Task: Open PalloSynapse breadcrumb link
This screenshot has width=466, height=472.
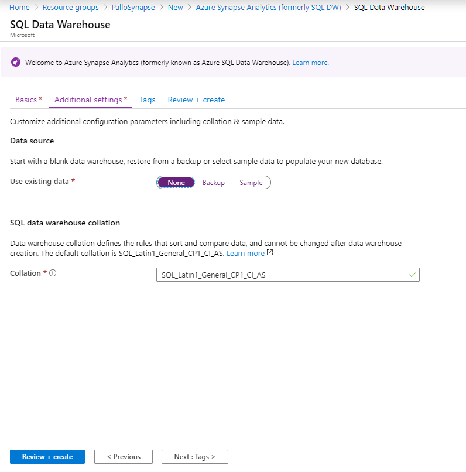Action: coord(133,7)
